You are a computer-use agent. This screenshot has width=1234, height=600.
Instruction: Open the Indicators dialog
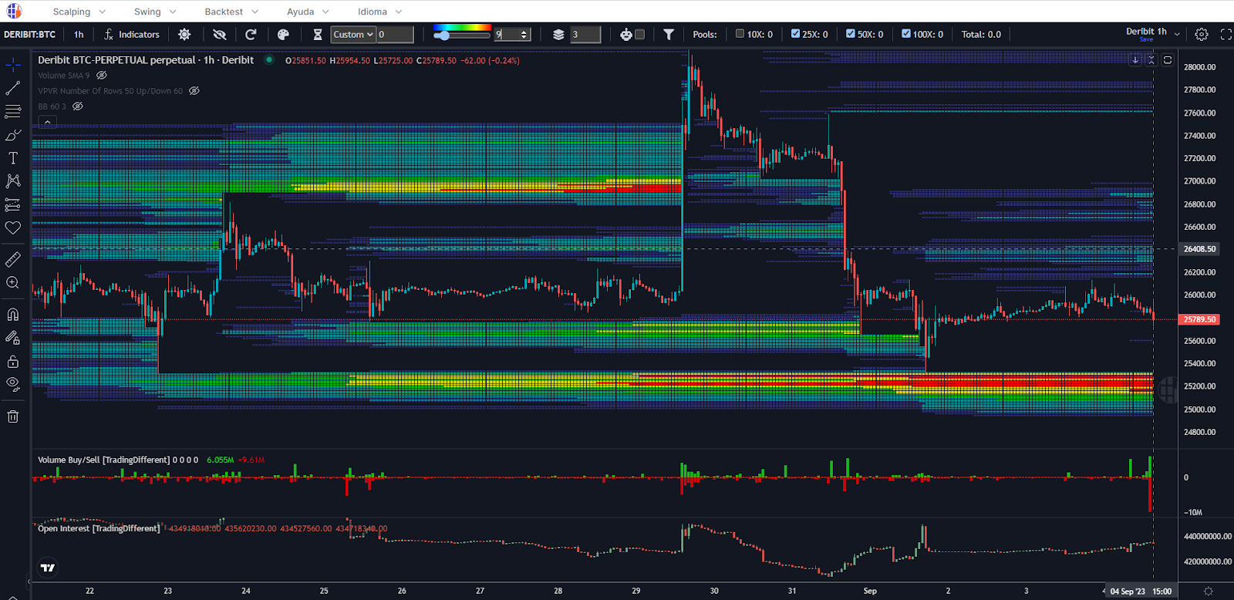pos(132,35)
